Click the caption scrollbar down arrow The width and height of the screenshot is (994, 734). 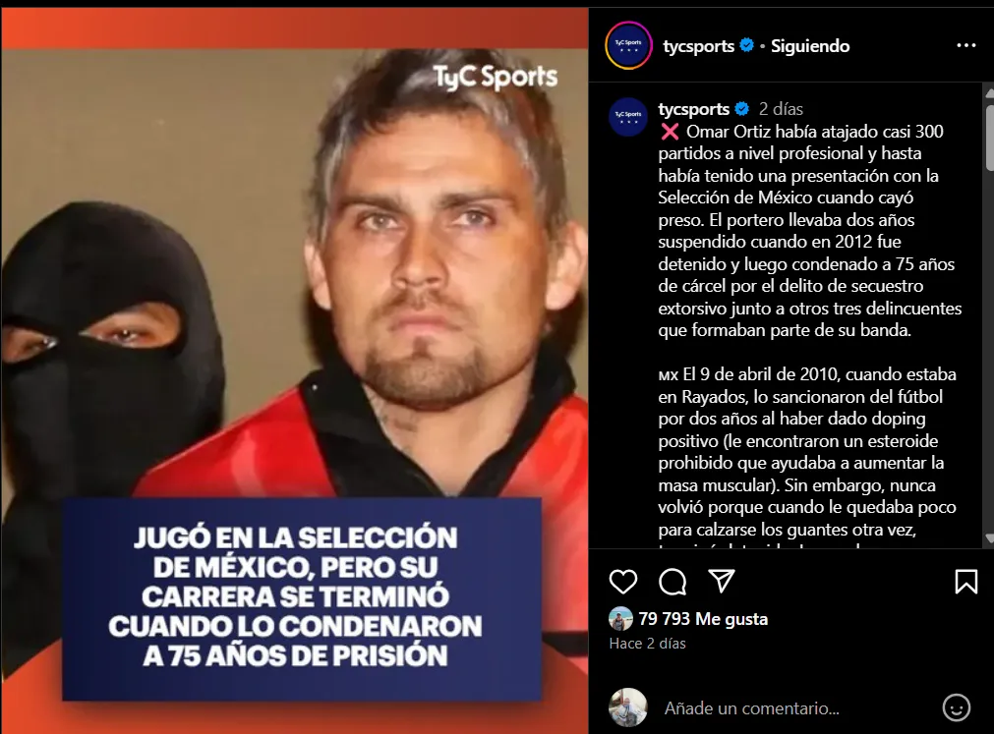989,538
